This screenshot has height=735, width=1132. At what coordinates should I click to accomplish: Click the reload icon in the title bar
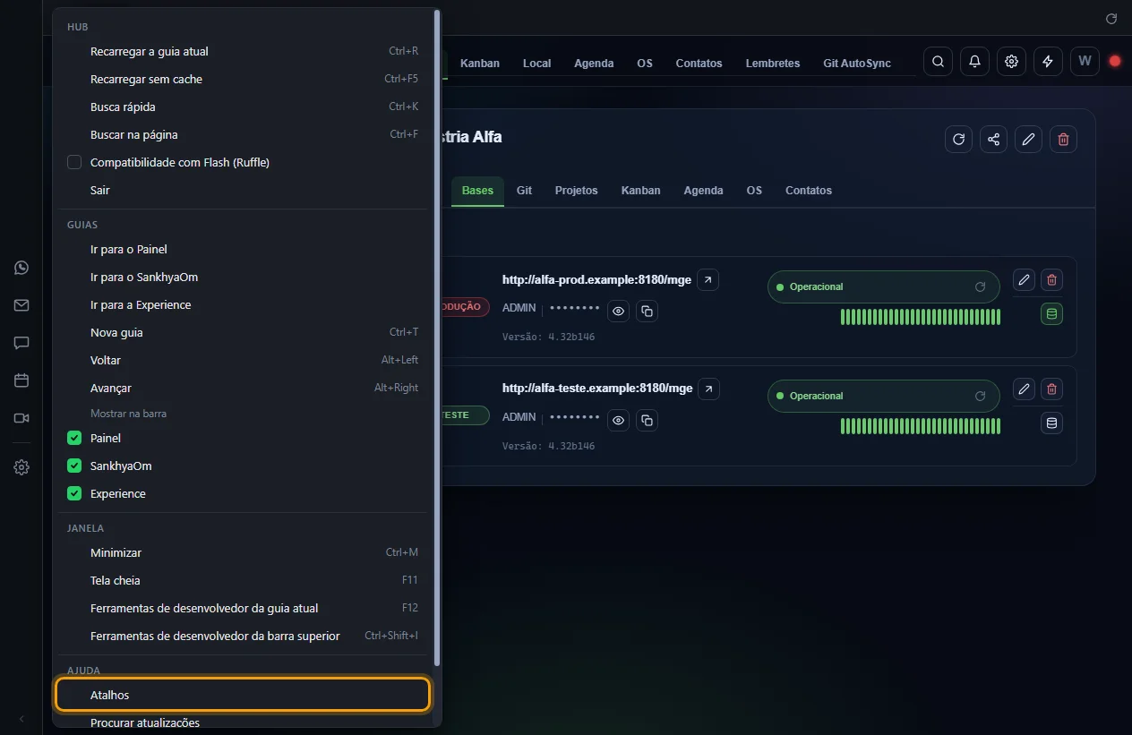coord(1111,18)
